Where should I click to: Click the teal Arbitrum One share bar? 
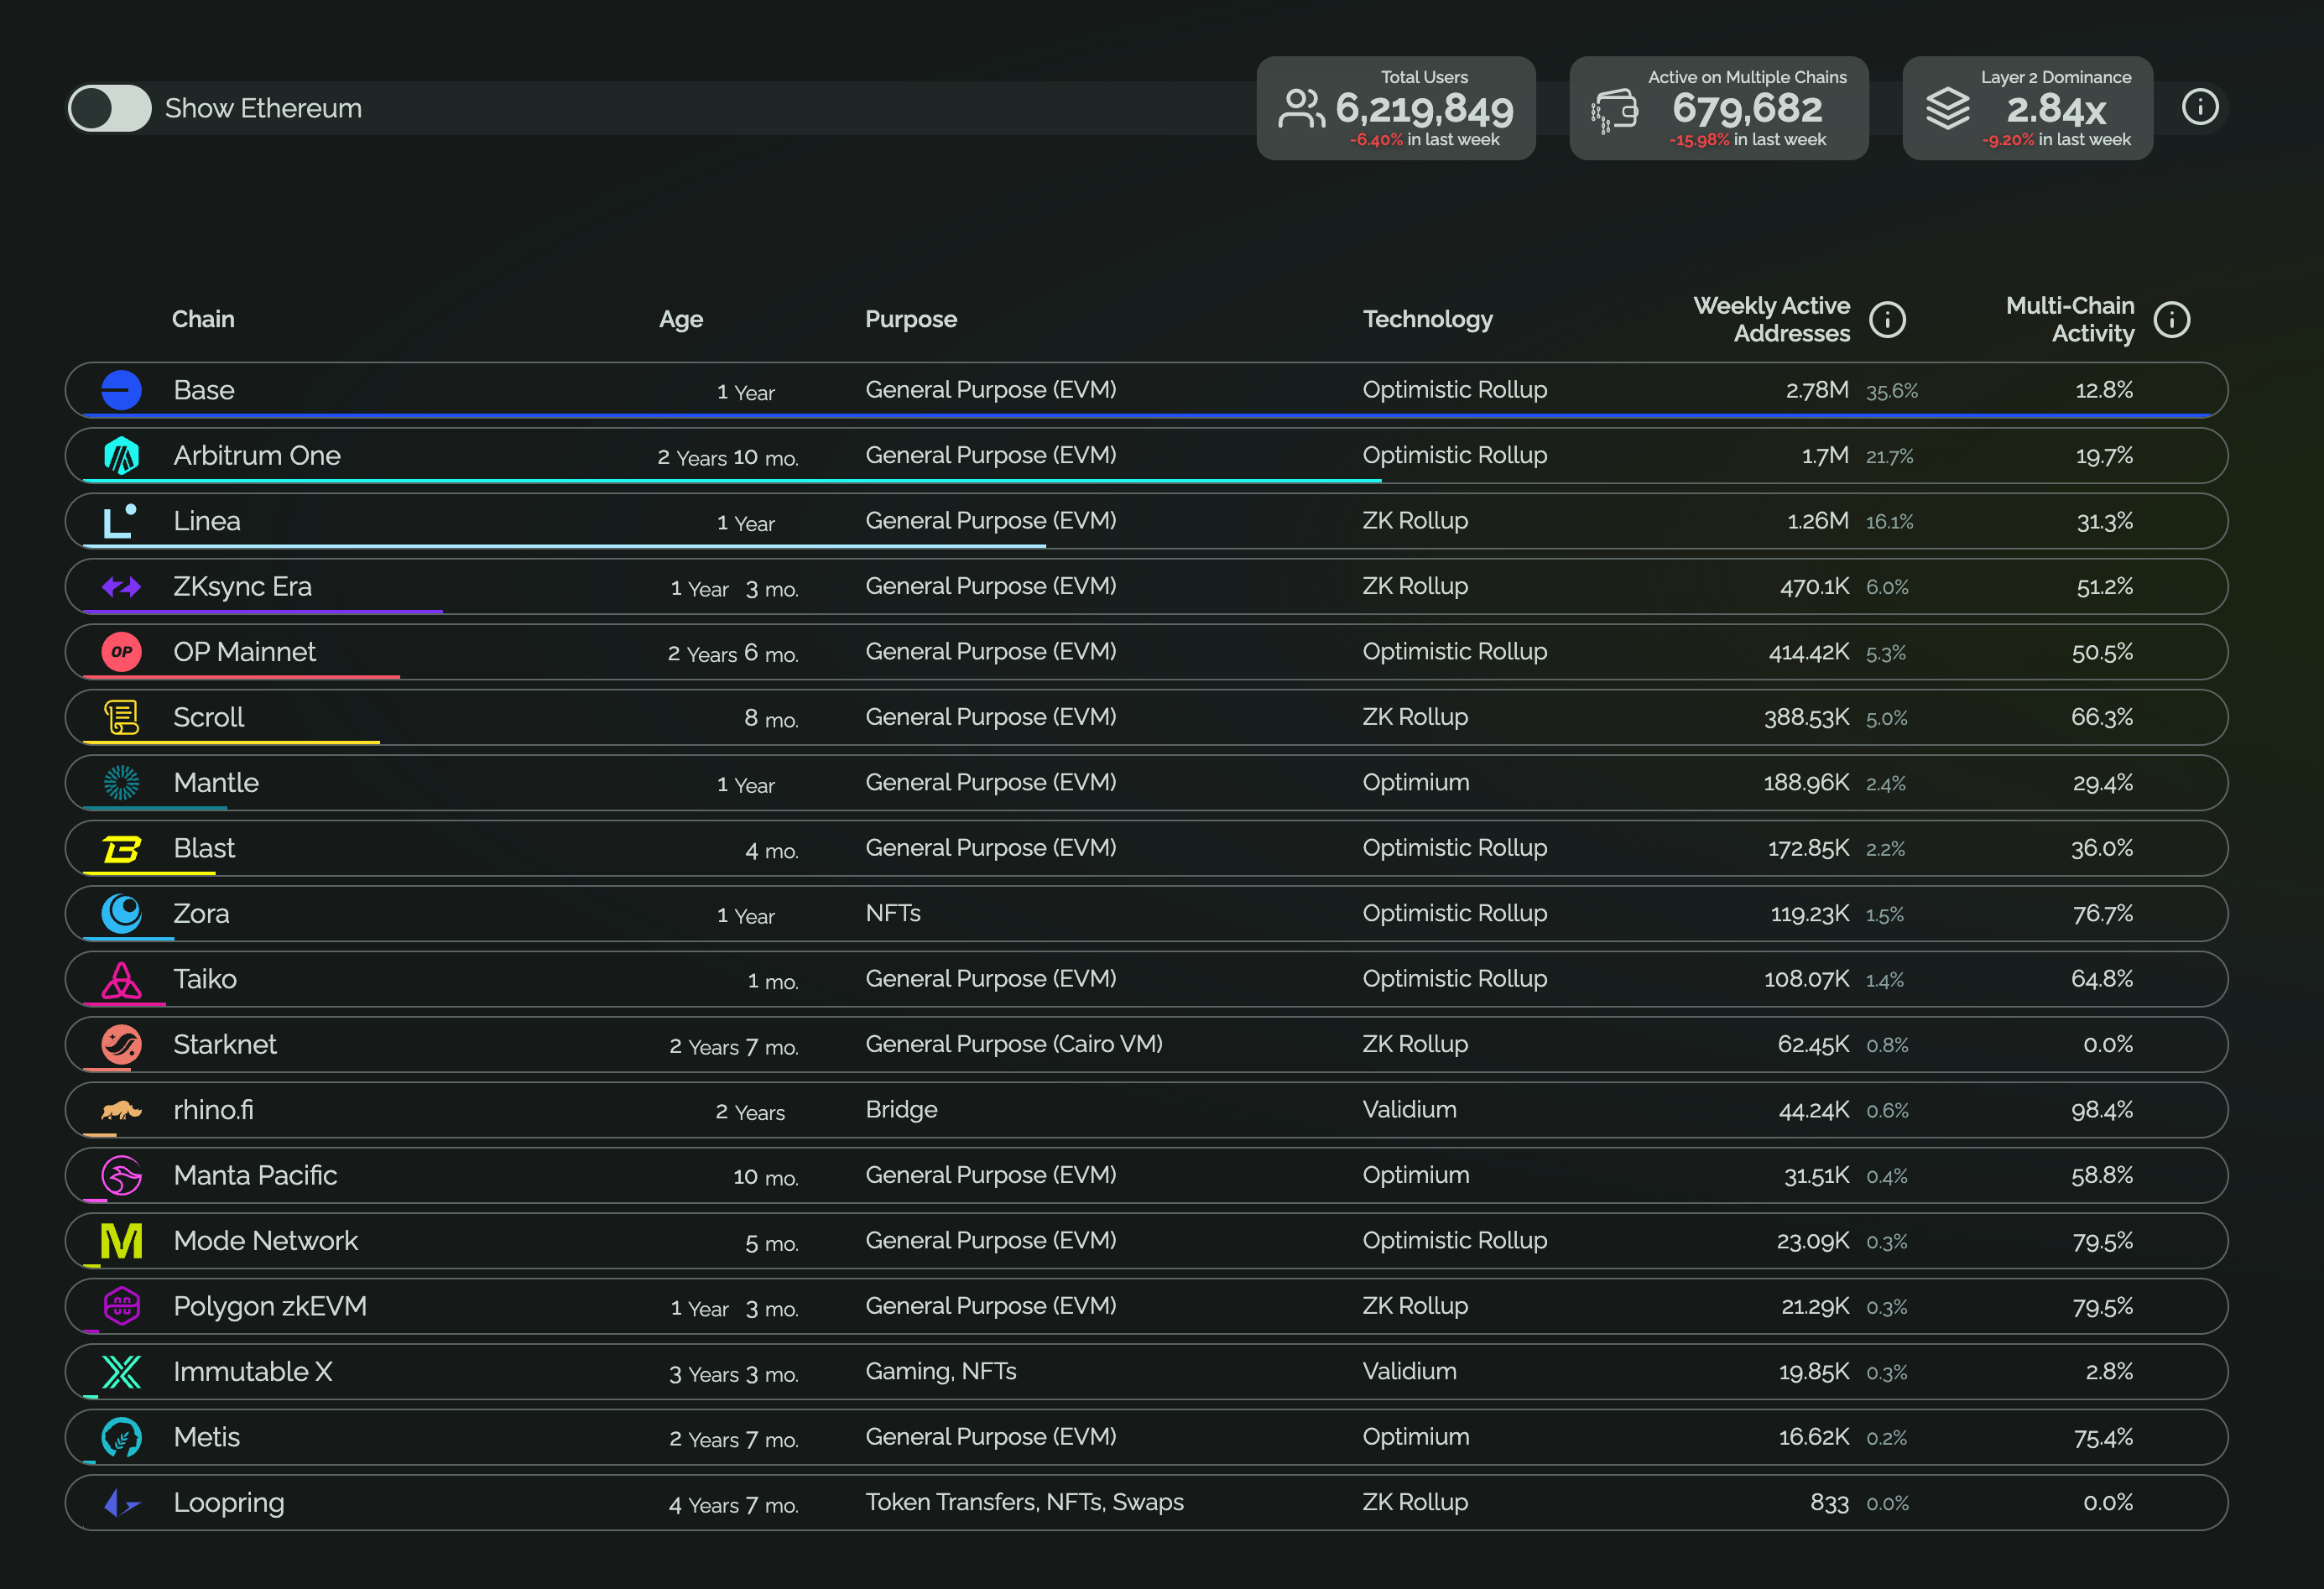coord(732,481)
